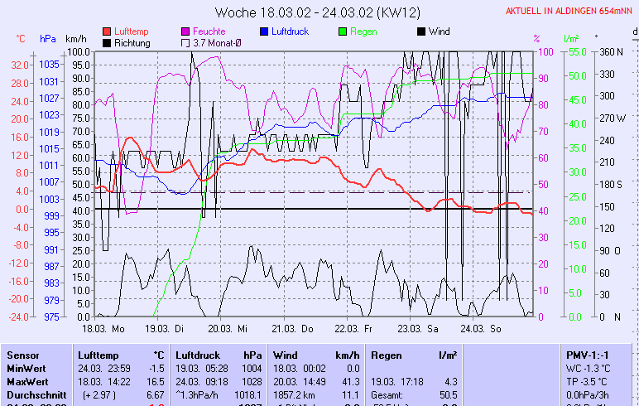
Task: Click the black Richtung legend square
Action: pyautogui.click(x=107, y=43)
